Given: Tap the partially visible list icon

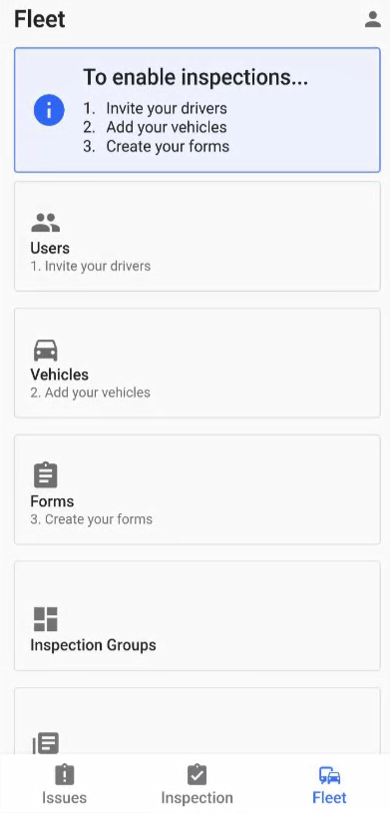Looking at the screenshot, I should tap(46, 744).
